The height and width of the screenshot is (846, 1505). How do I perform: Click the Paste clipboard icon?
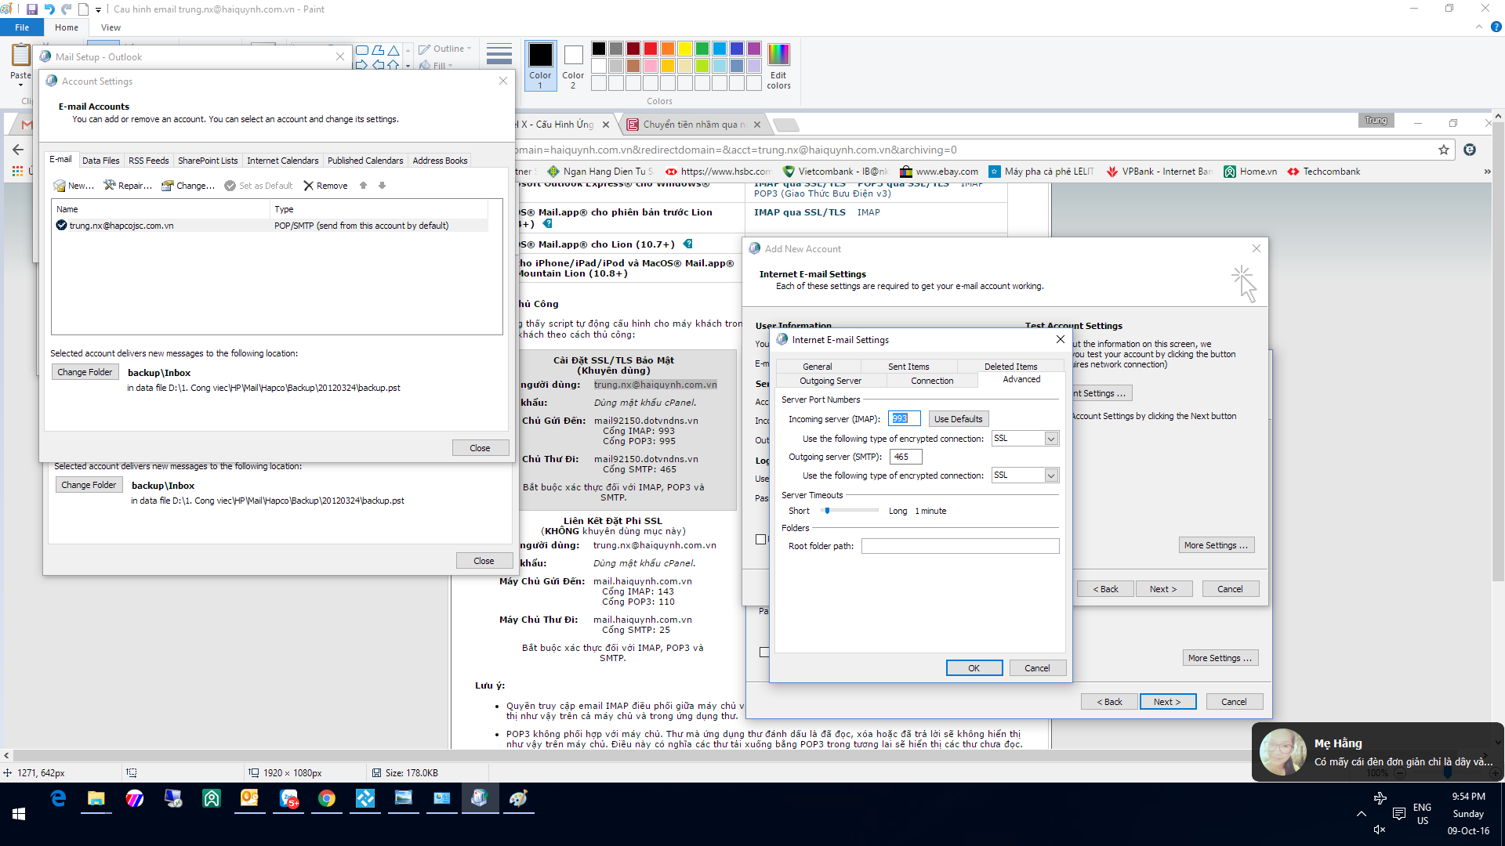coord(21,55)
